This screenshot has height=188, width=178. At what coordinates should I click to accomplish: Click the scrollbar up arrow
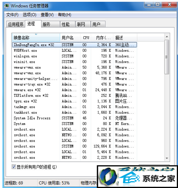(167, 37)
